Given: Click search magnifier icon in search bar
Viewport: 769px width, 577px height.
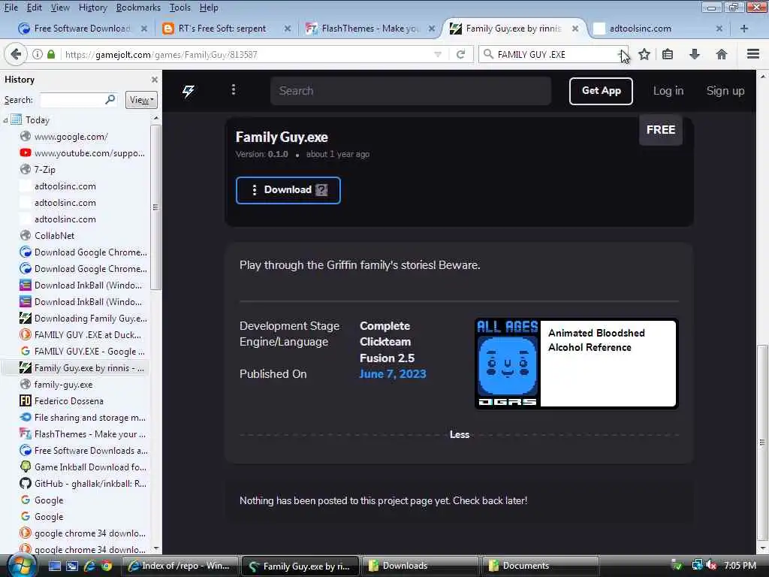Looking at the screenshot, I should coord(488,54).
